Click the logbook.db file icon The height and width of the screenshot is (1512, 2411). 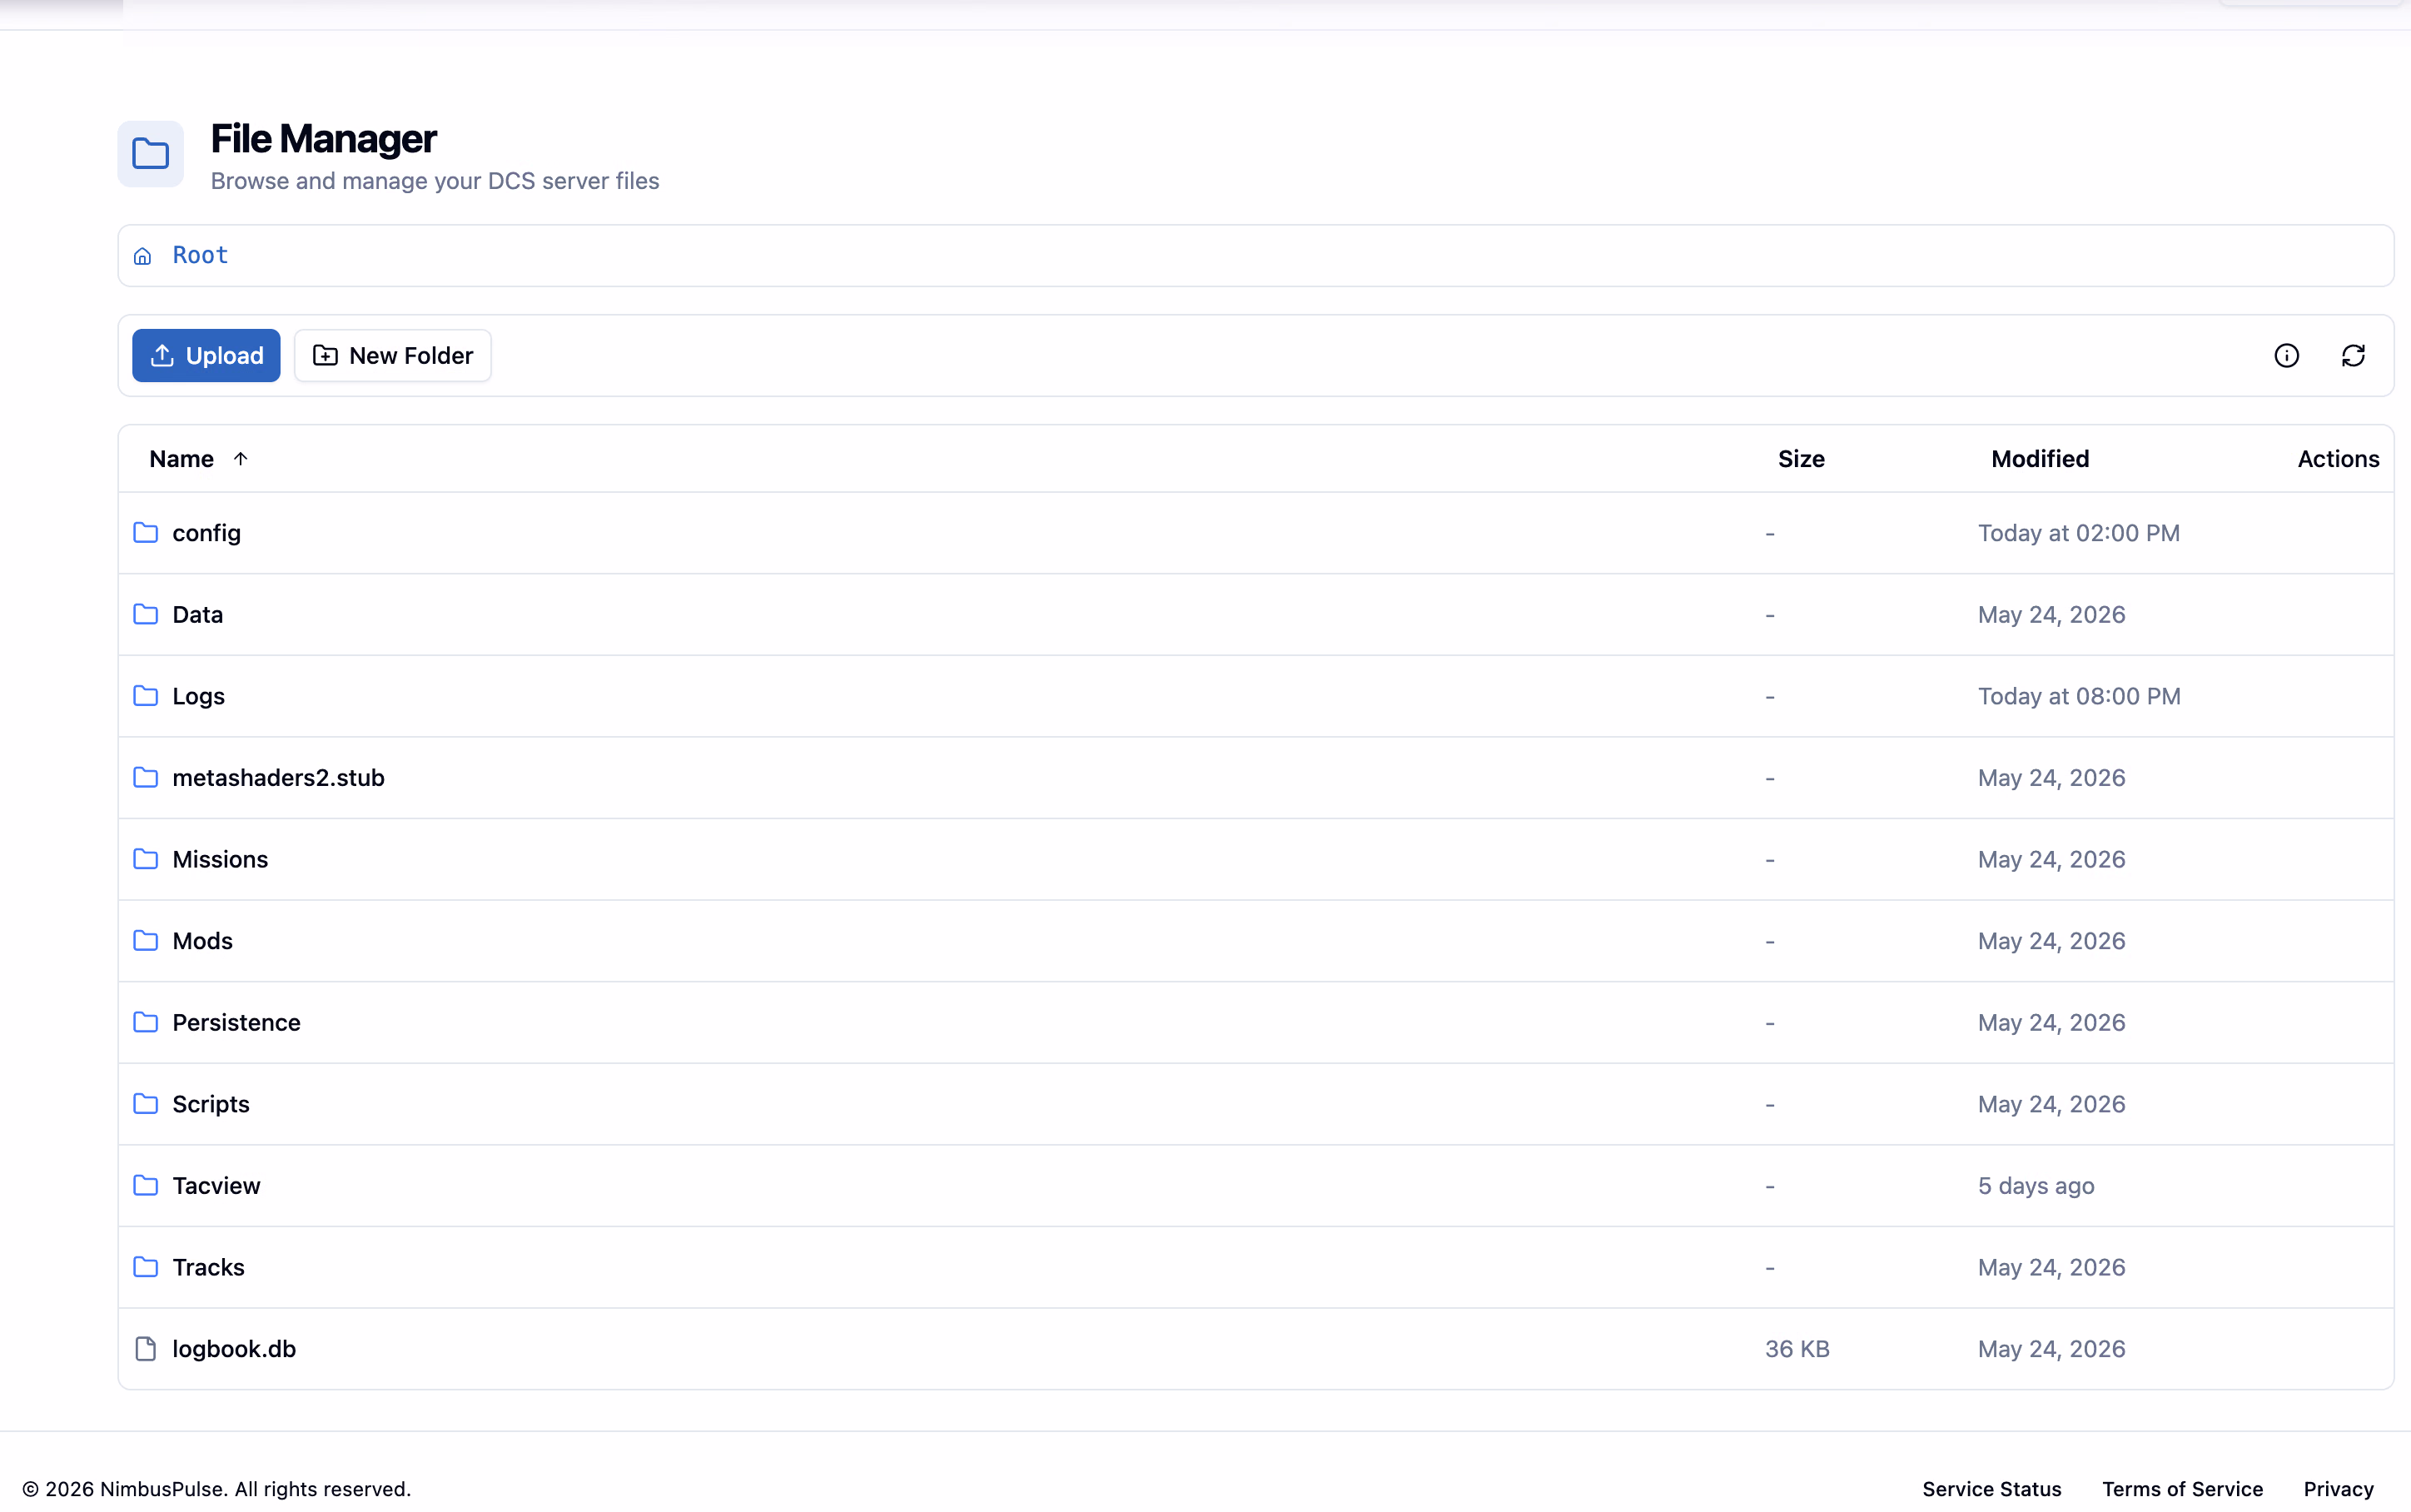pyautogui.click(x=146, y=1349)
